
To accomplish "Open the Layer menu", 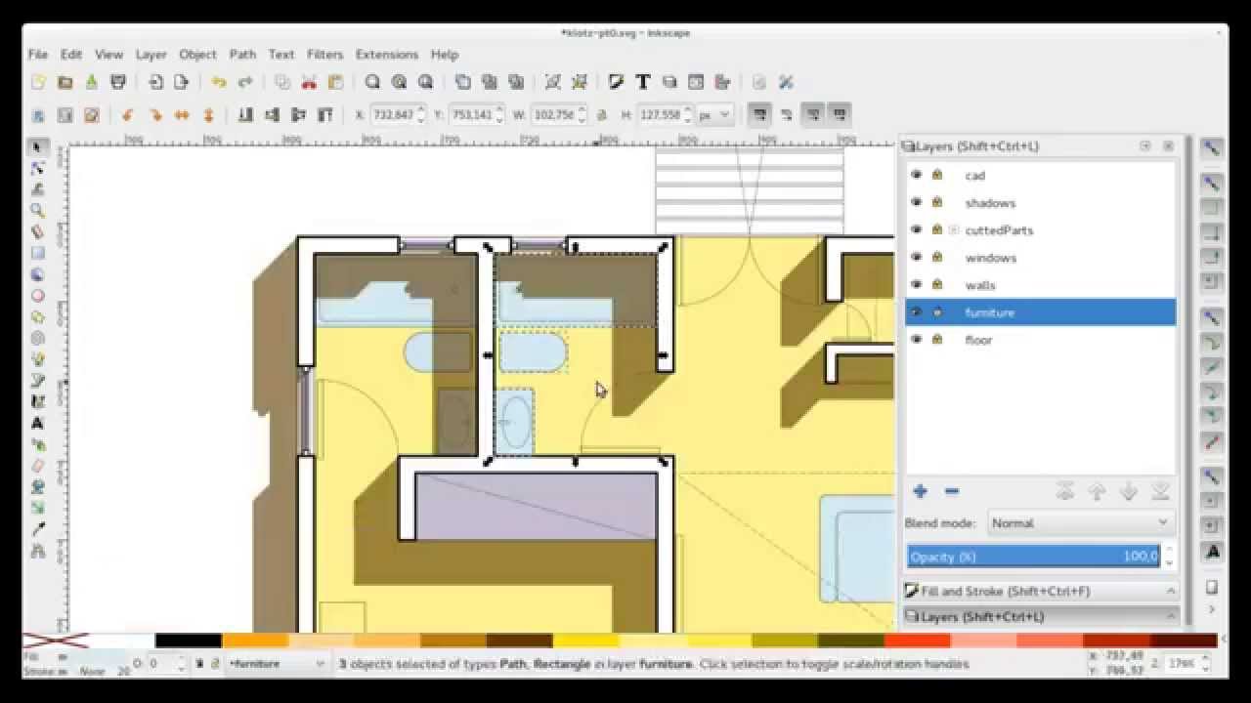I will 151,55.
